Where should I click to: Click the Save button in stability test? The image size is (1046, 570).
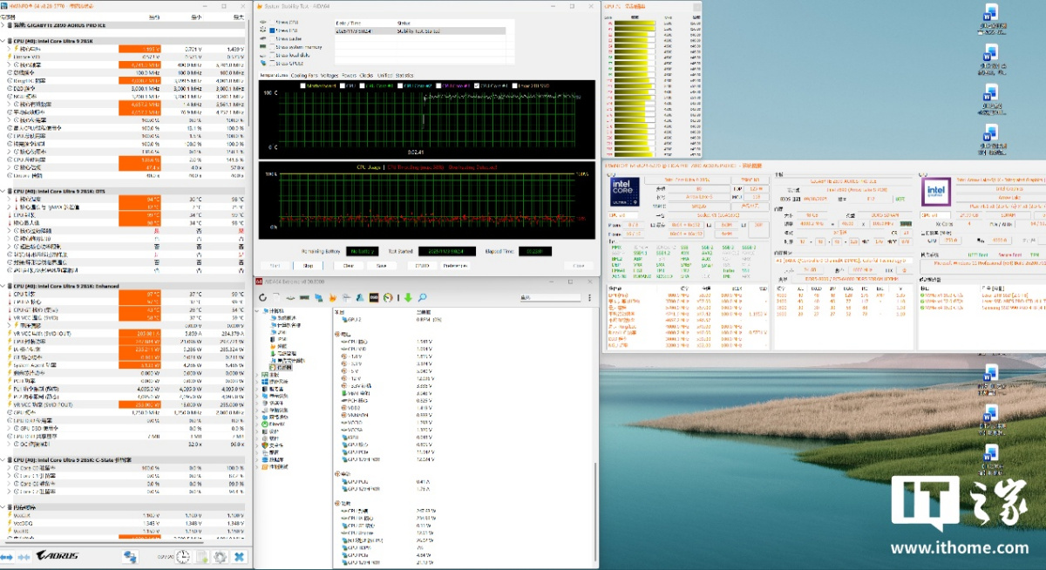pos(381,266)
